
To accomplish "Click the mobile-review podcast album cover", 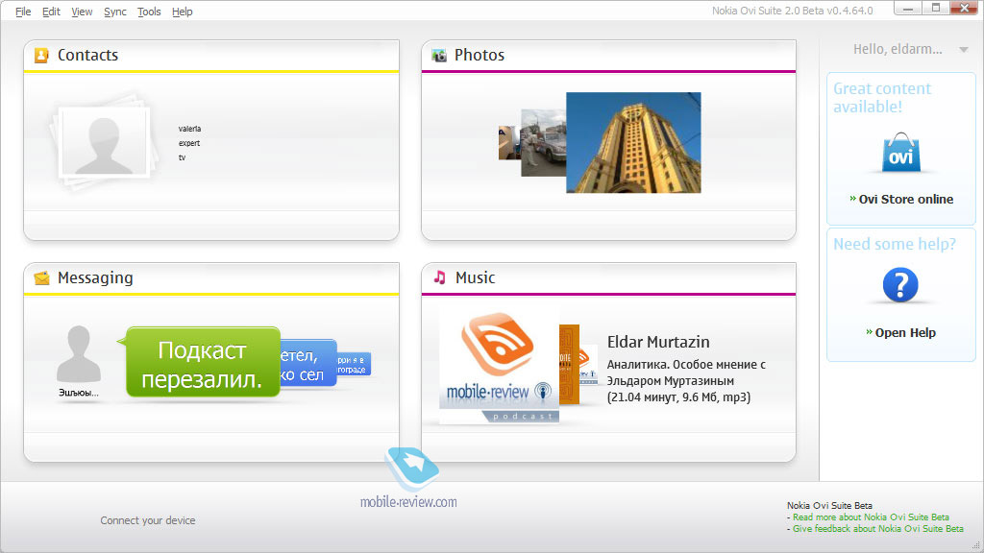I will [x=499, y=366].
